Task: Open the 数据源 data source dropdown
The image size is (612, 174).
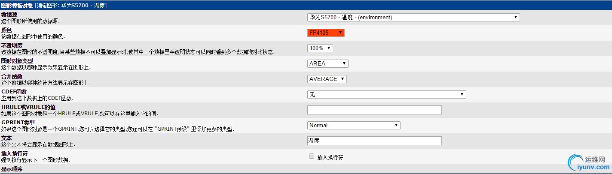Action: (x=413, y=17)
